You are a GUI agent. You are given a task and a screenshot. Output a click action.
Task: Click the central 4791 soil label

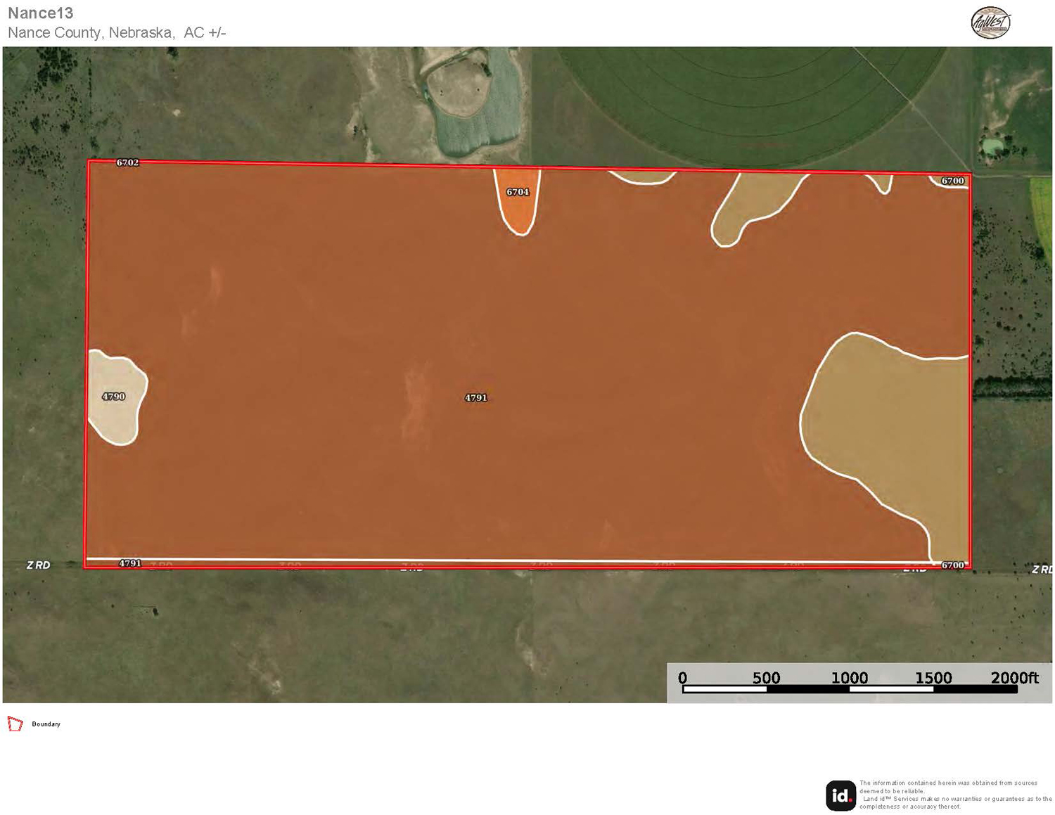coord(476,398)
